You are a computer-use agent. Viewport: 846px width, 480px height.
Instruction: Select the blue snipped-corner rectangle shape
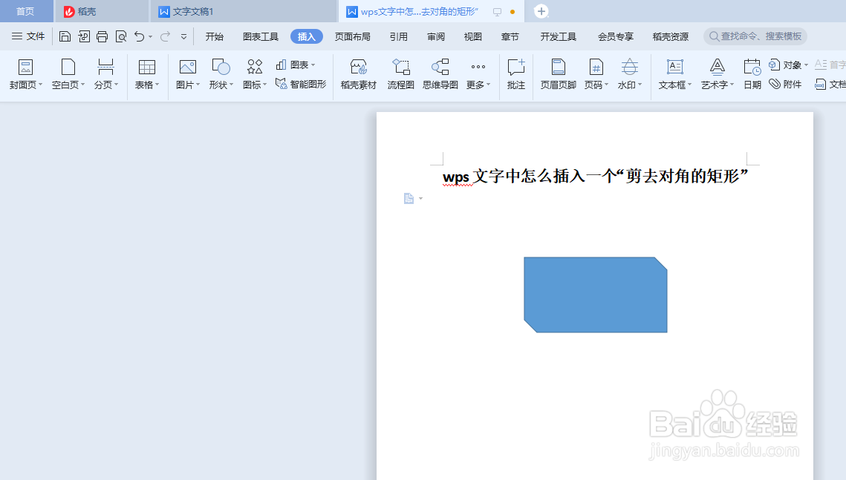[596, 295]
